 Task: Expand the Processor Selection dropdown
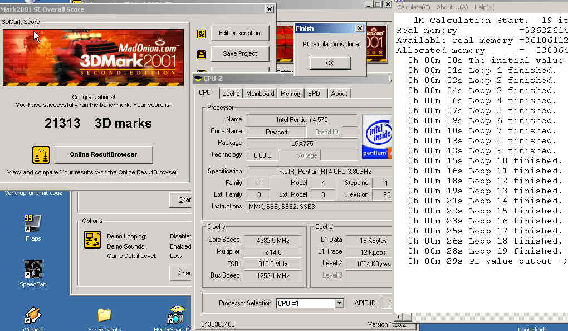pyautogui.click(x=339, y=303)
